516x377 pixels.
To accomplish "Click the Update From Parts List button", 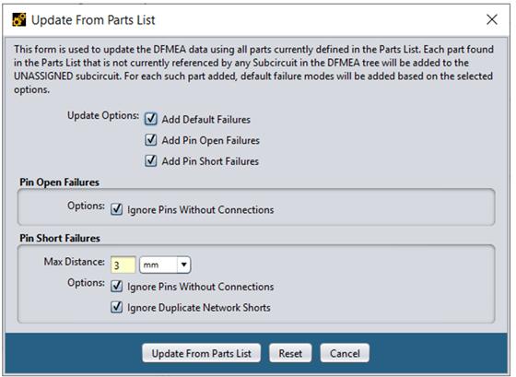I will click(202, 353).
